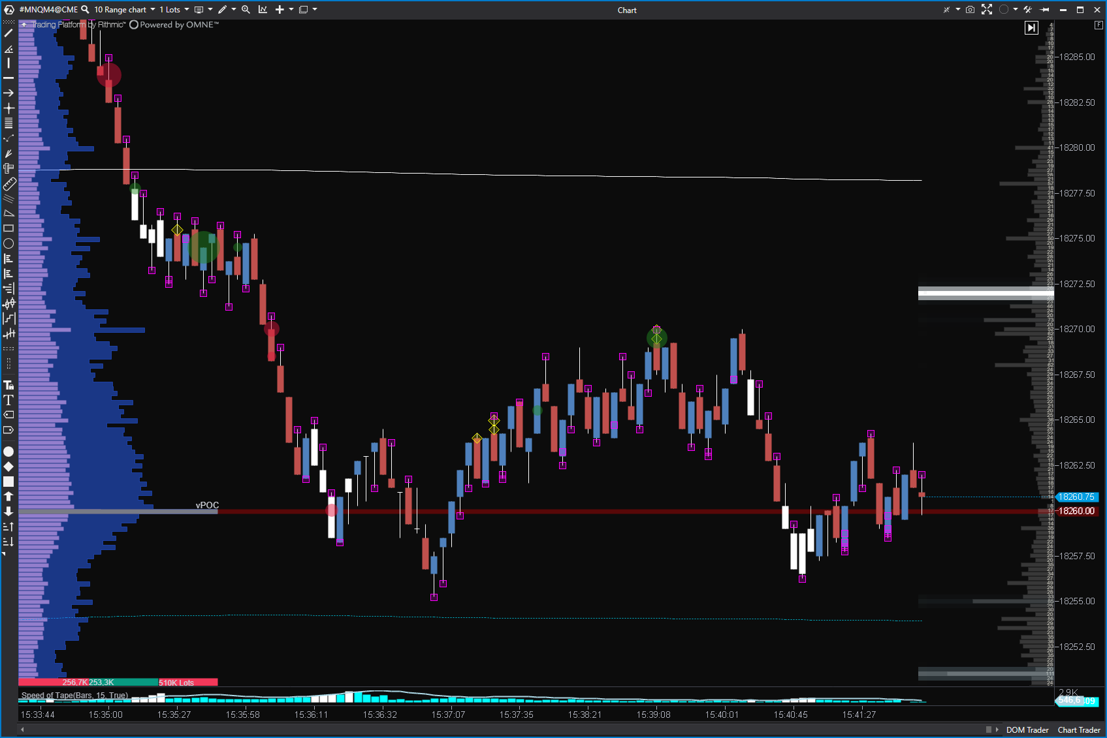Select the ellipse drawing tool

(8, 243)
